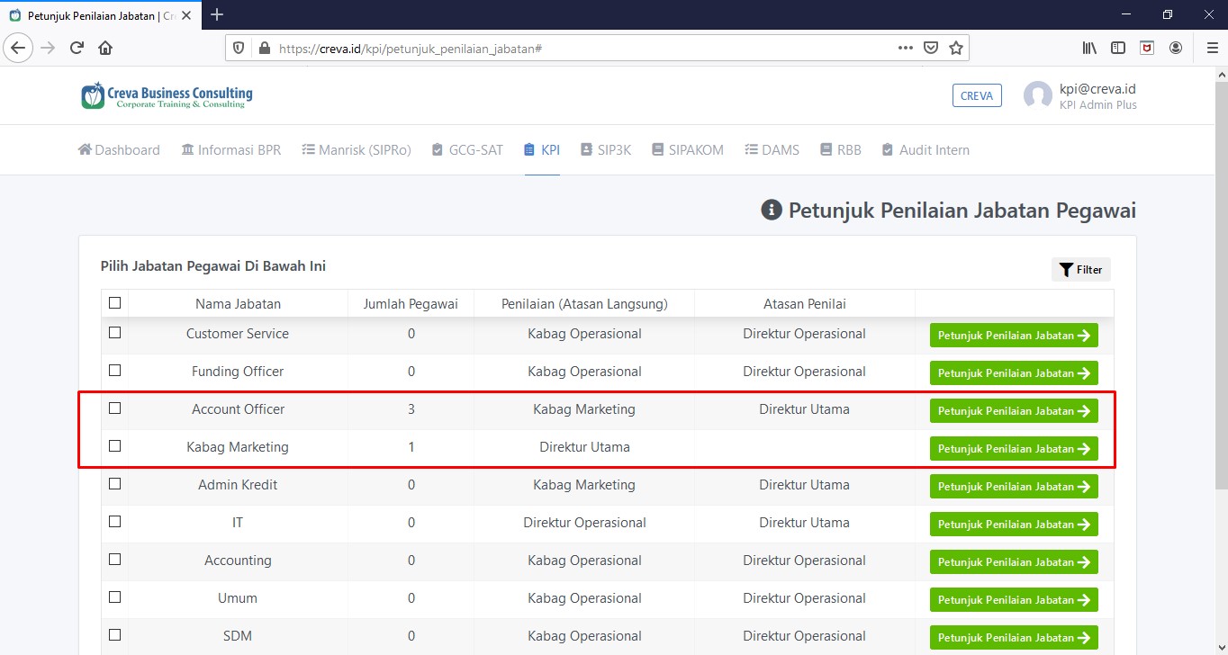The width and height of the screenshot is (1228, 655).
Task: Toggle the select-all header checkbox
Action: coord(114,303)
